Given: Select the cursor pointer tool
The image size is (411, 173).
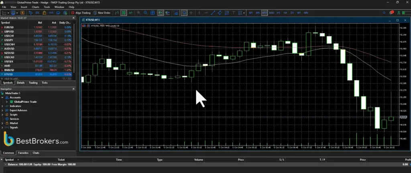Looking at the screenshot, I should click(x=184, y=13).
